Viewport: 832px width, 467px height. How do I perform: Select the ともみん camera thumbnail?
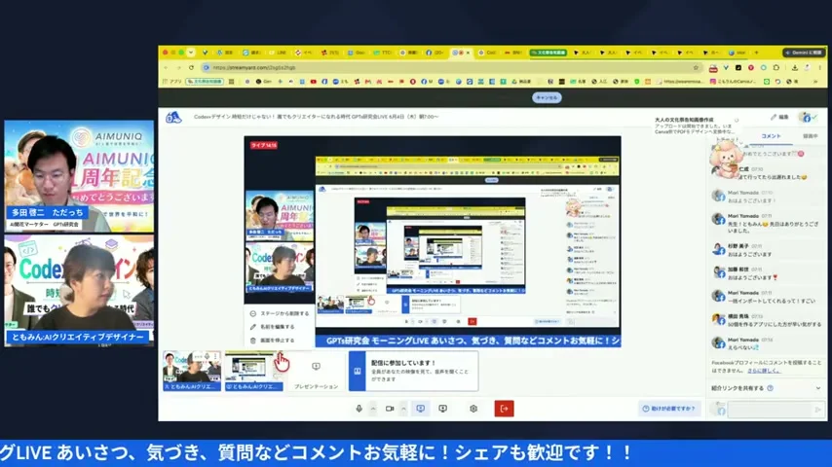[x=192, y=371]
